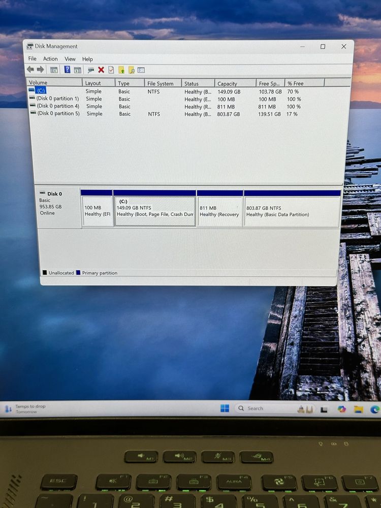
Task: Select the Disk 0 Basic 953.85 GB label
Action: tap(58, 206)
